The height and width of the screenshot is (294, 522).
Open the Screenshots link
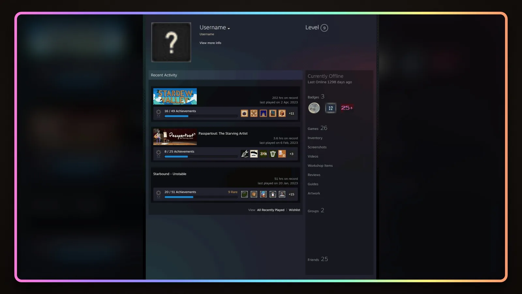tap(317, 147)
